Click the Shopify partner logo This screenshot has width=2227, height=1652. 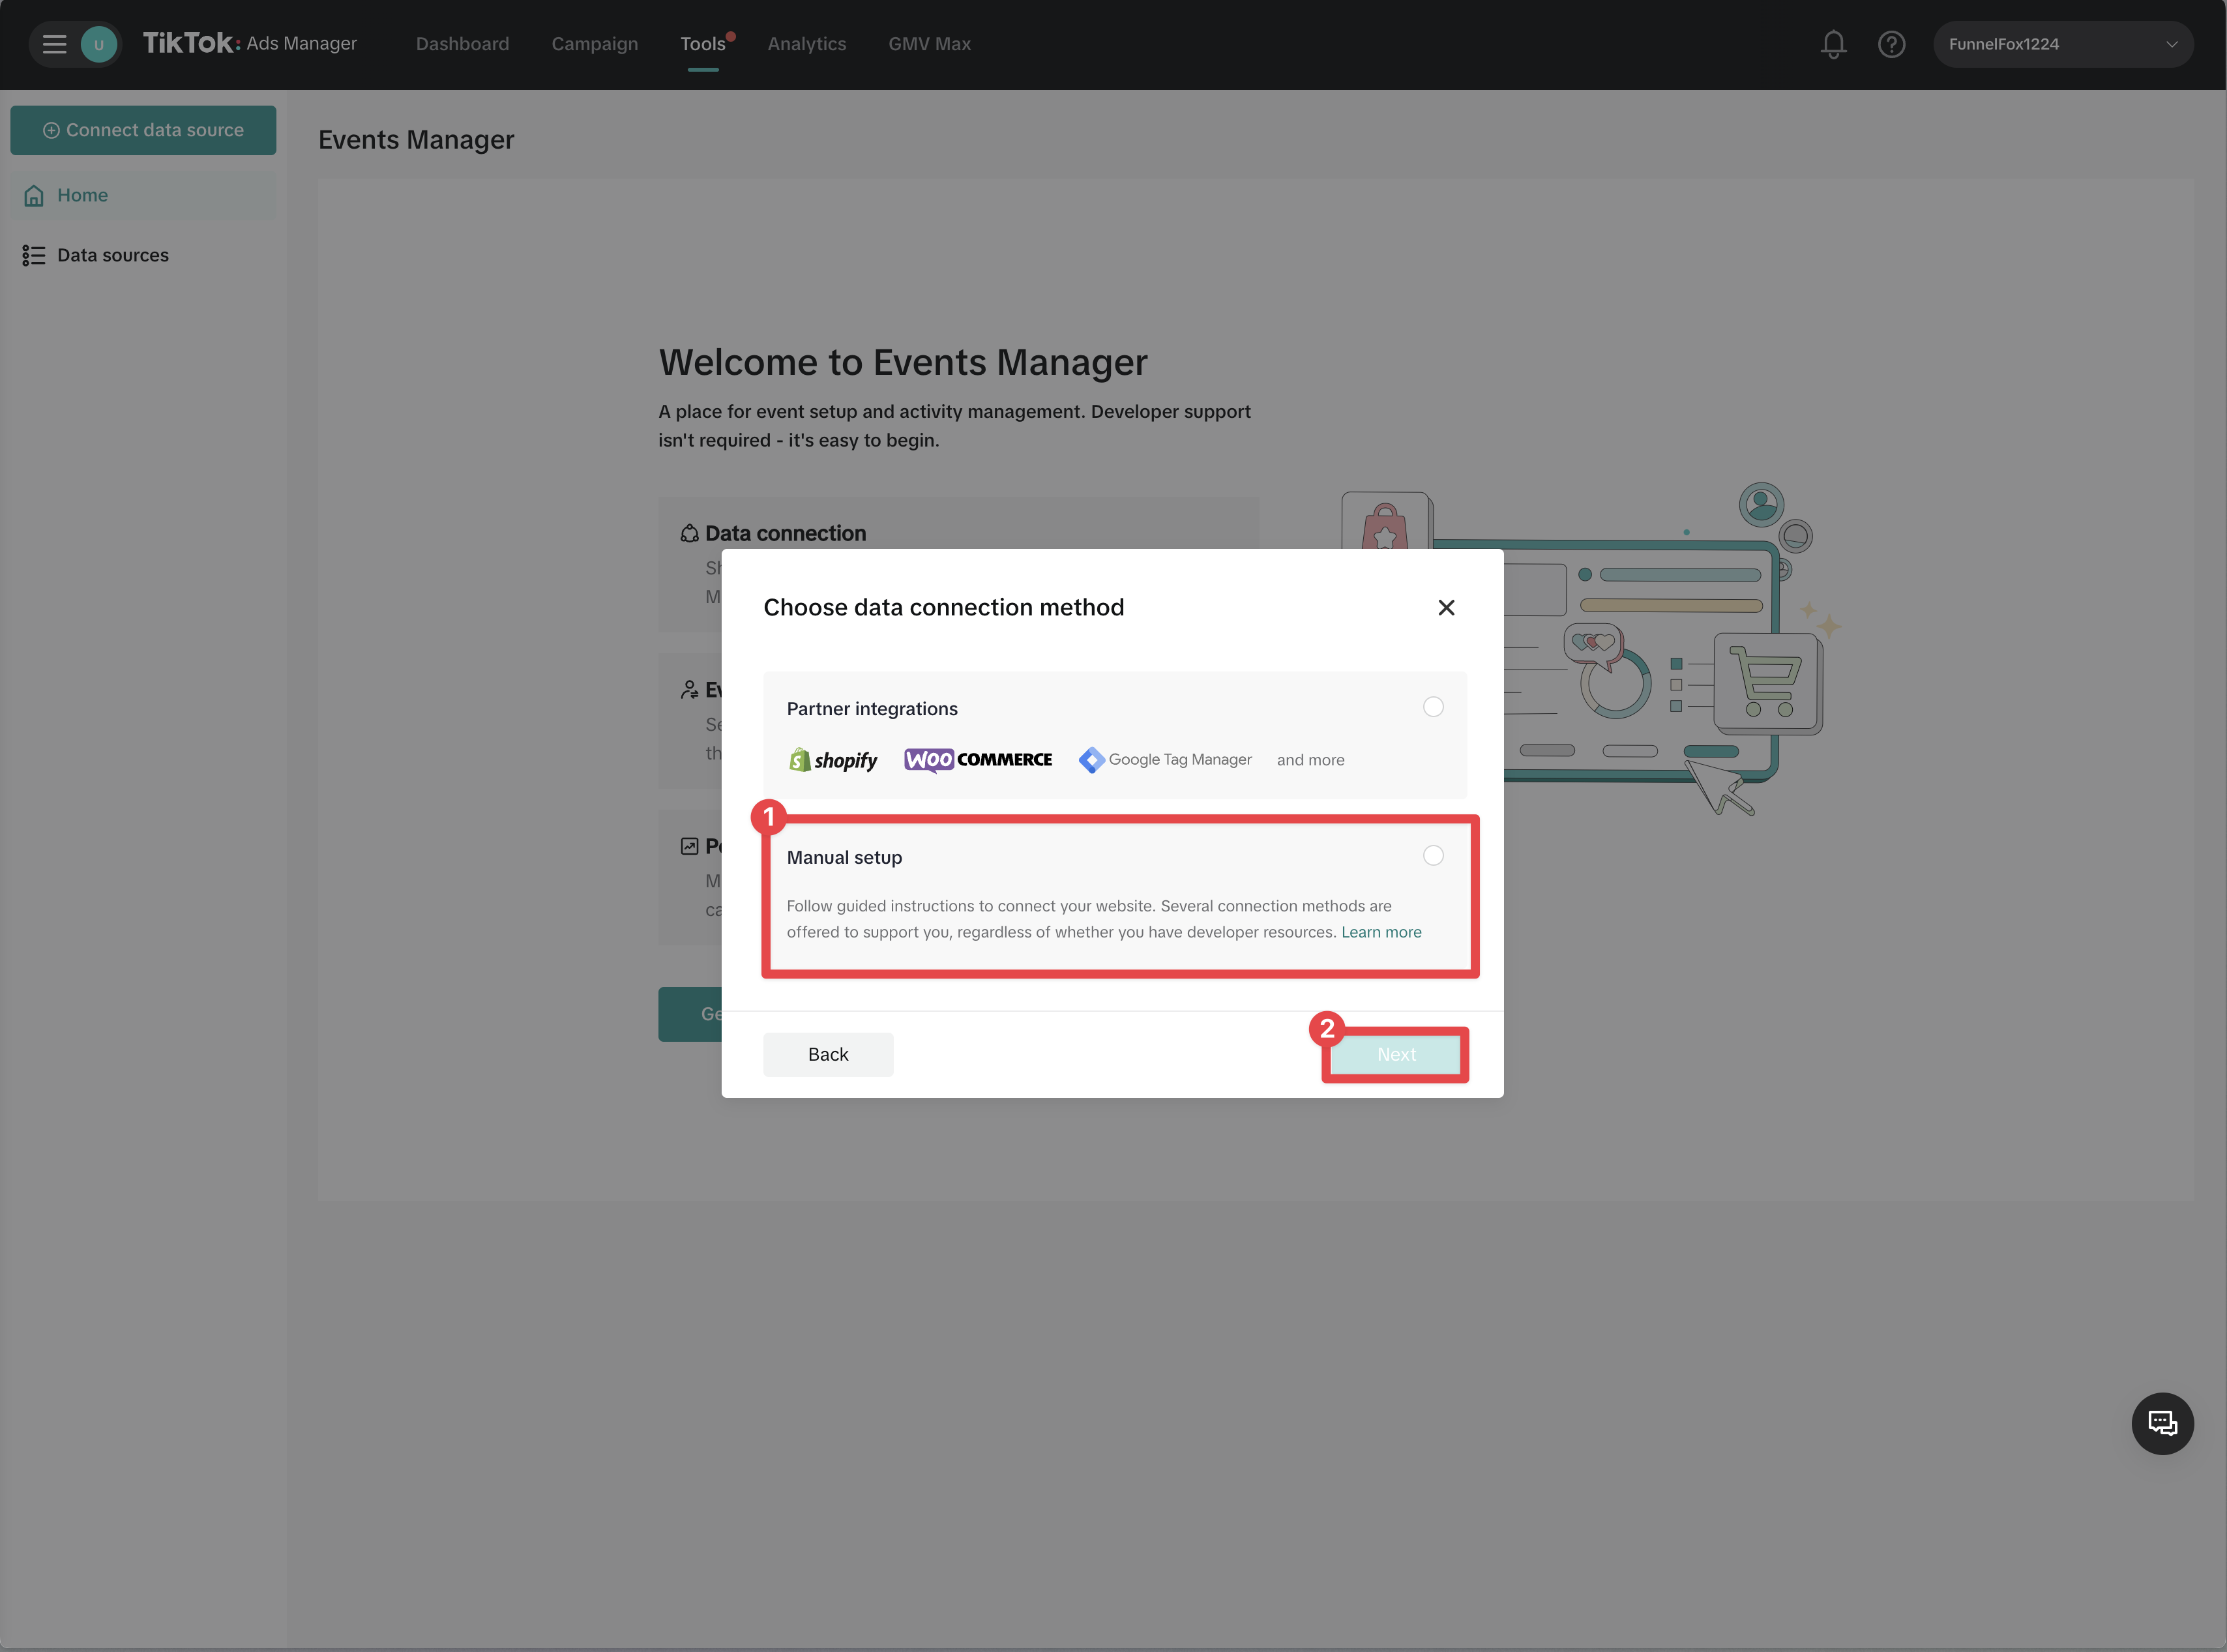point(833,760)
